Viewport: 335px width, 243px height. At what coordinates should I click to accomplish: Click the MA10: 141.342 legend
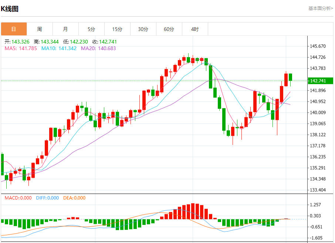coord(59,48)
